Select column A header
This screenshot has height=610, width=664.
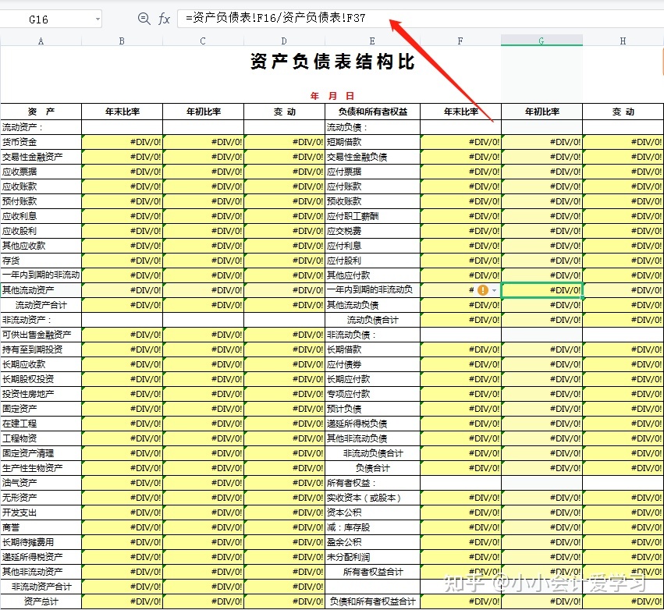(x=41, y=41)
